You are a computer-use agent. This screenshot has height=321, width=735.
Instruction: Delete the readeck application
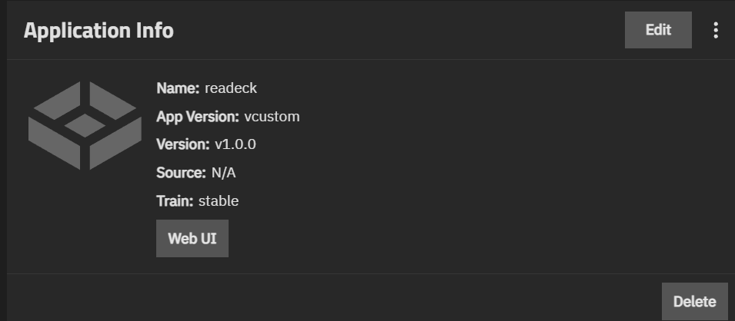[694, 302]
